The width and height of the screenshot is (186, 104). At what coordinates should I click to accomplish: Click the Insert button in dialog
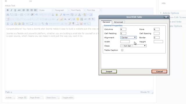[109, 71]
